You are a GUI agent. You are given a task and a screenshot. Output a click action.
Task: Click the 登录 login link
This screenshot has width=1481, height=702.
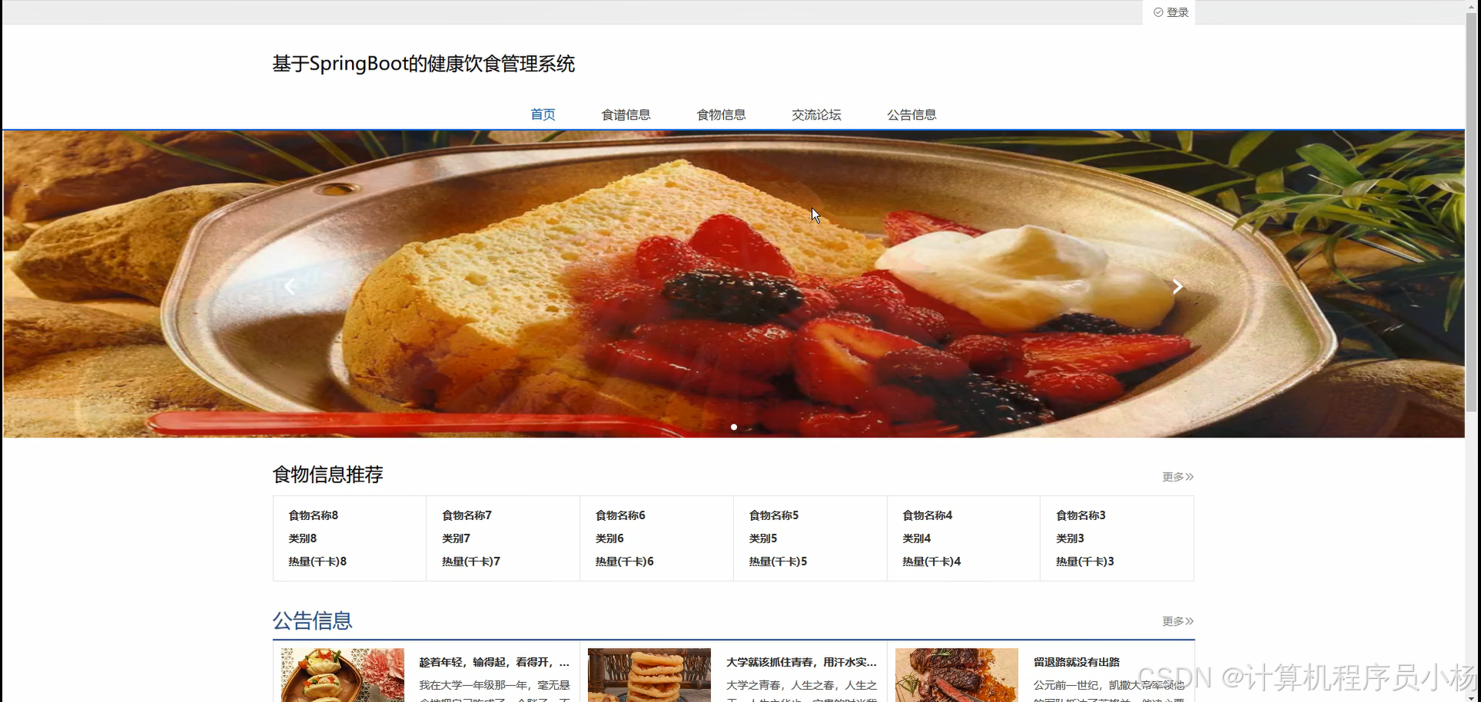pyautogui.click(x=1171, y=12)
